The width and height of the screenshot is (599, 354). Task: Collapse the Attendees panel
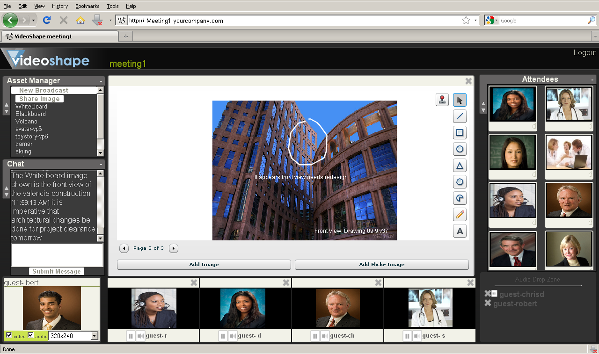592,79
